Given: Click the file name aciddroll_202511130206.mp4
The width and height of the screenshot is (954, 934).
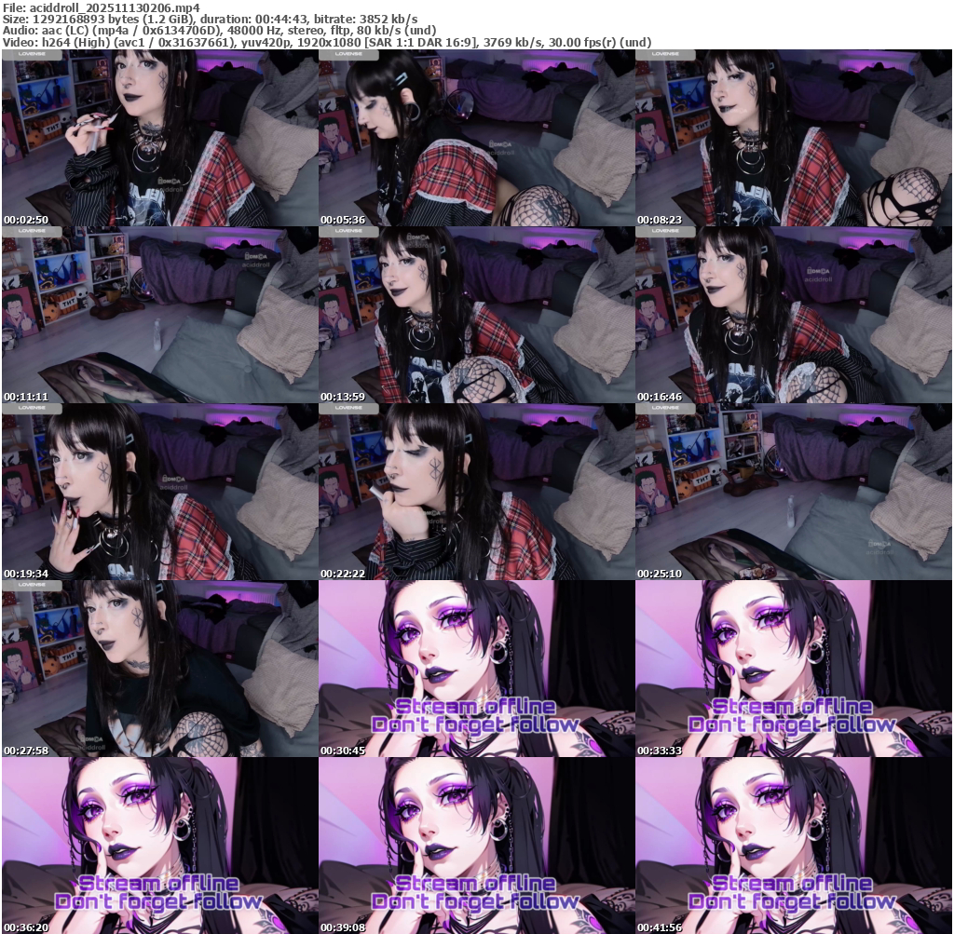Looking at the screenshot, I should [x=115, y=7].
